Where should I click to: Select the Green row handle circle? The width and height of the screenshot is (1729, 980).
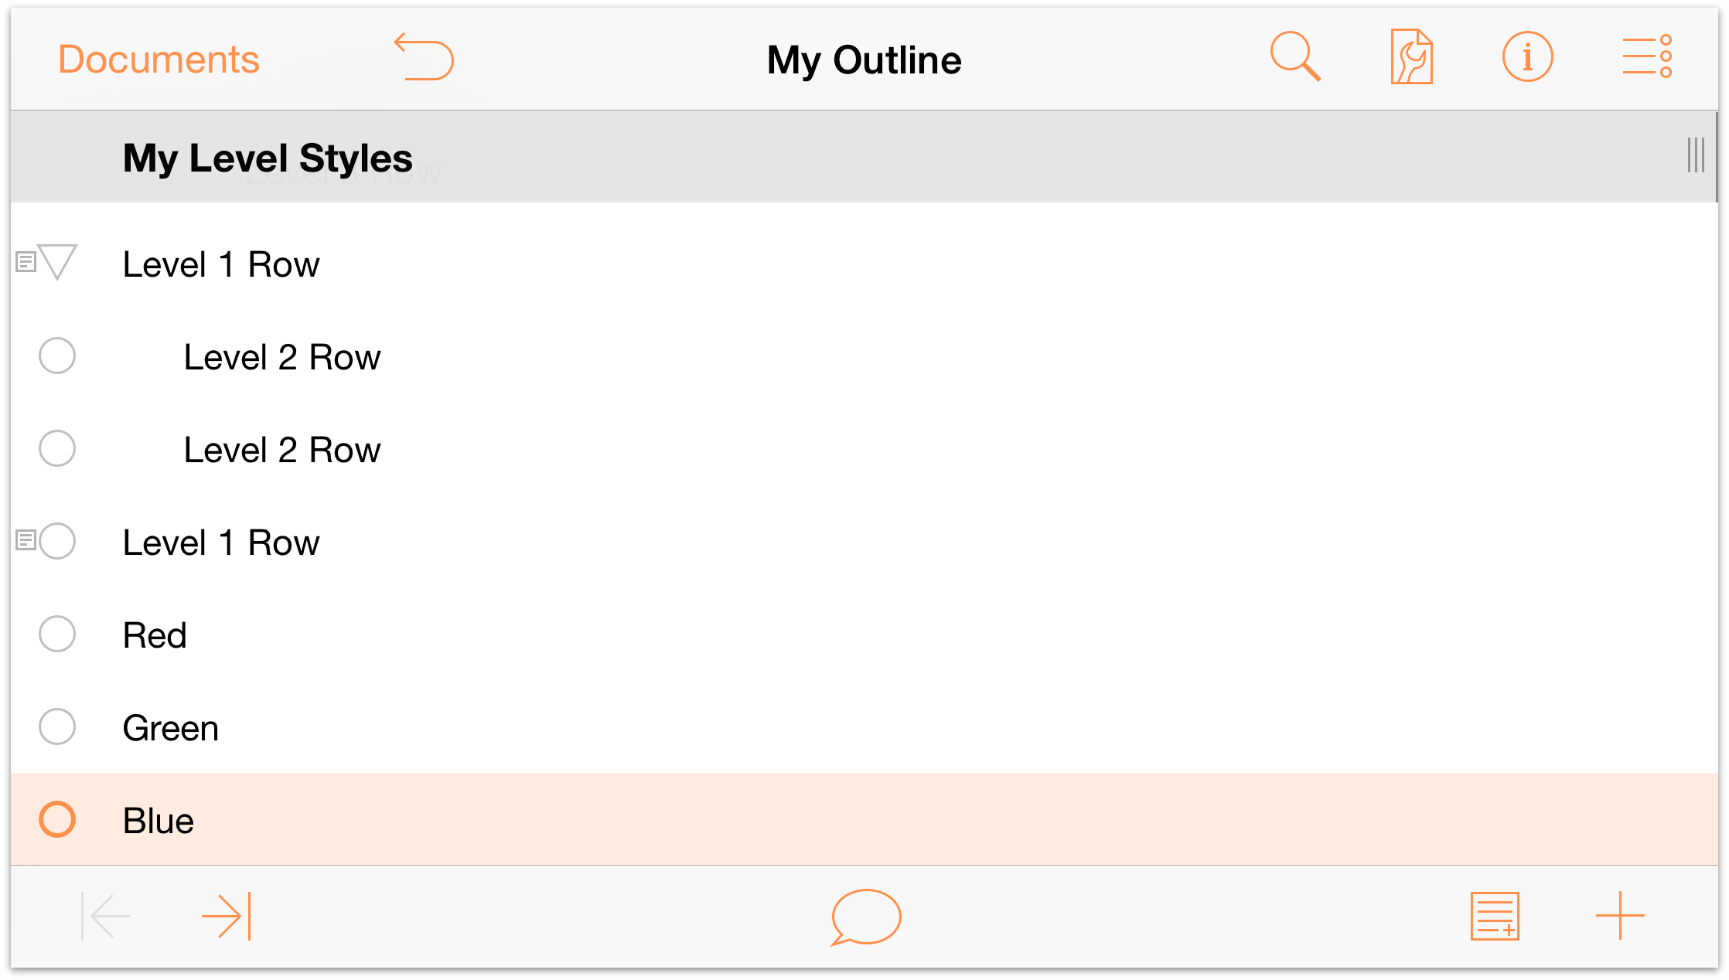point(57,726)
